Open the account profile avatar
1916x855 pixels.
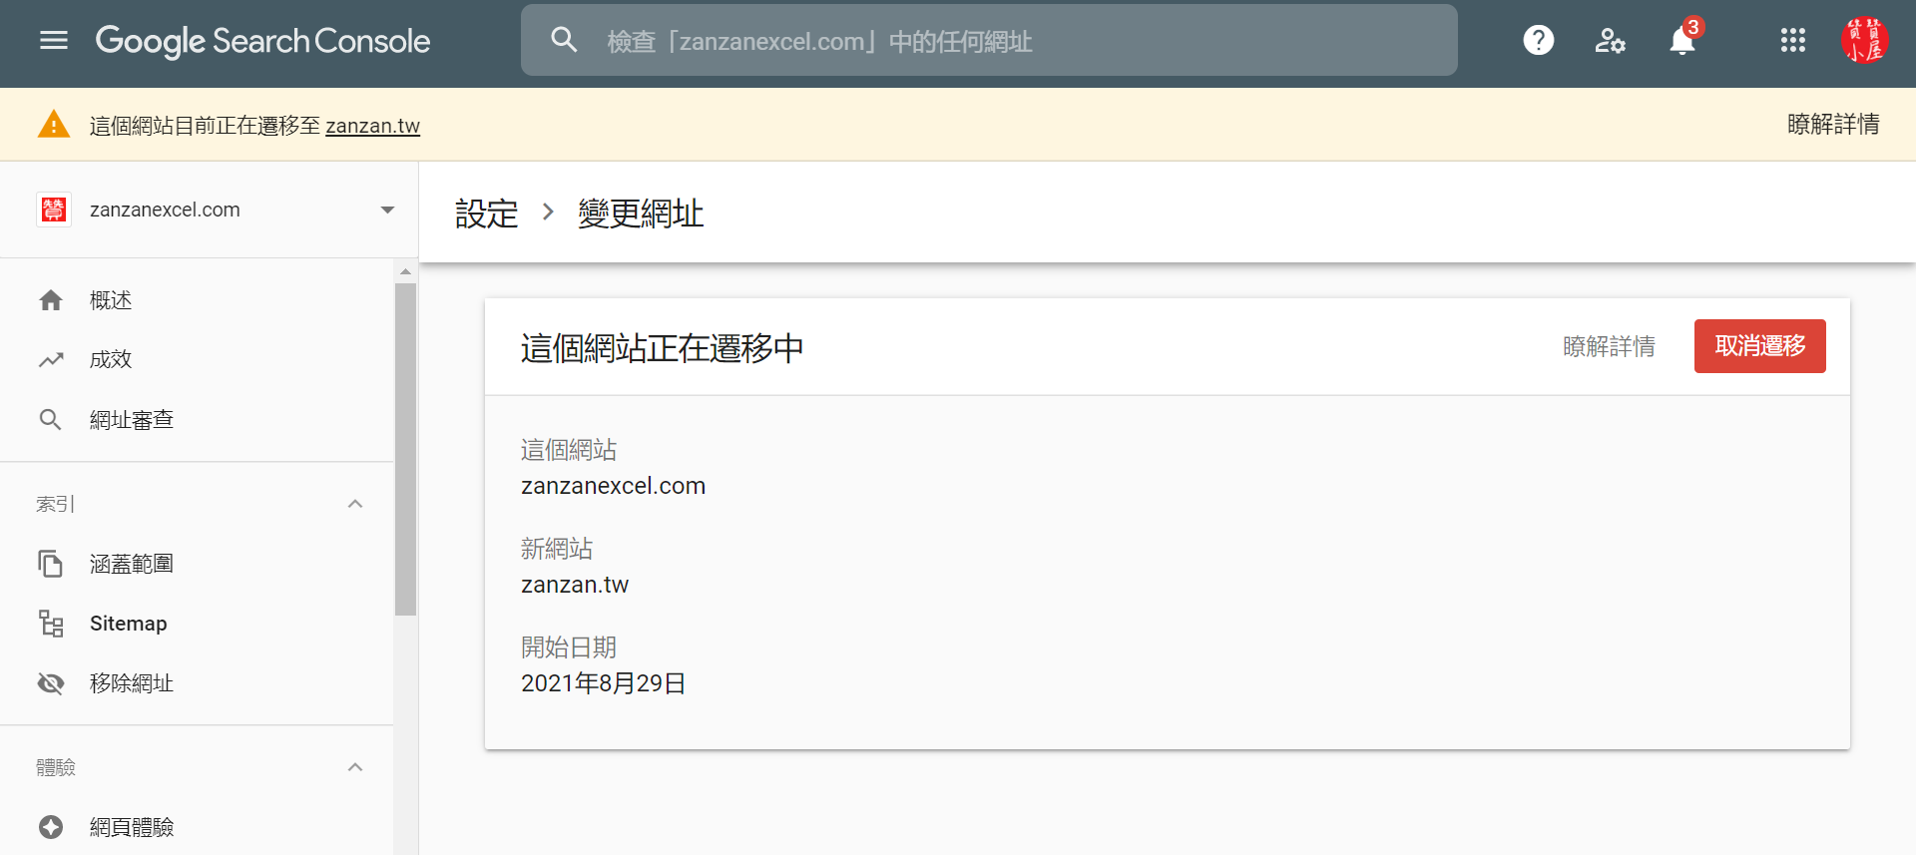(1864, 40)
